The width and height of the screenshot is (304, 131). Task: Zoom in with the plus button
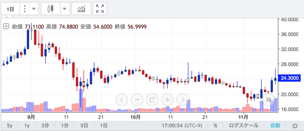[x=167, y=100]
